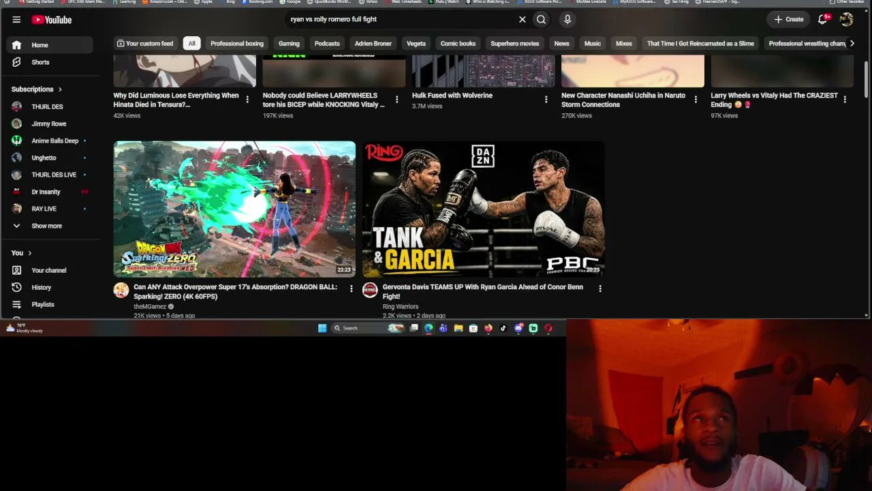
Task: Open Playlists in the sidebar
Action: pos(50,304)
